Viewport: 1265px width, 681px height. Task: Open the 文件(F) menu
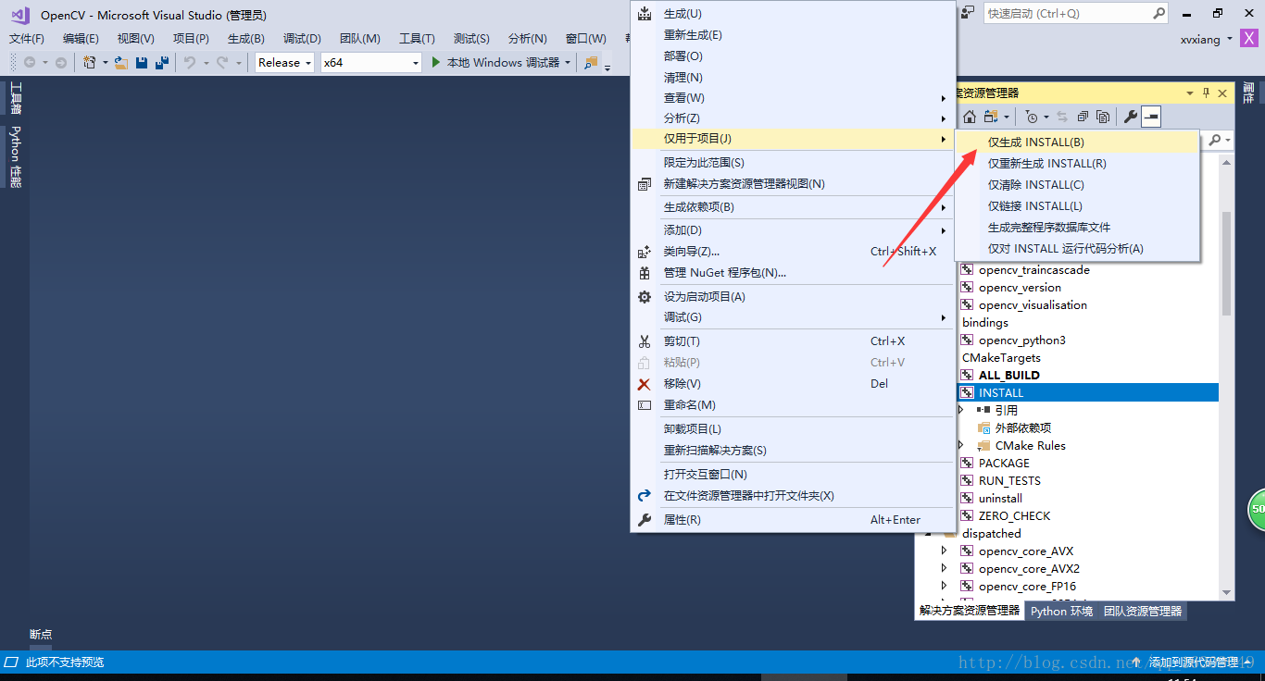pyautogui.click(x=27, y=38)
